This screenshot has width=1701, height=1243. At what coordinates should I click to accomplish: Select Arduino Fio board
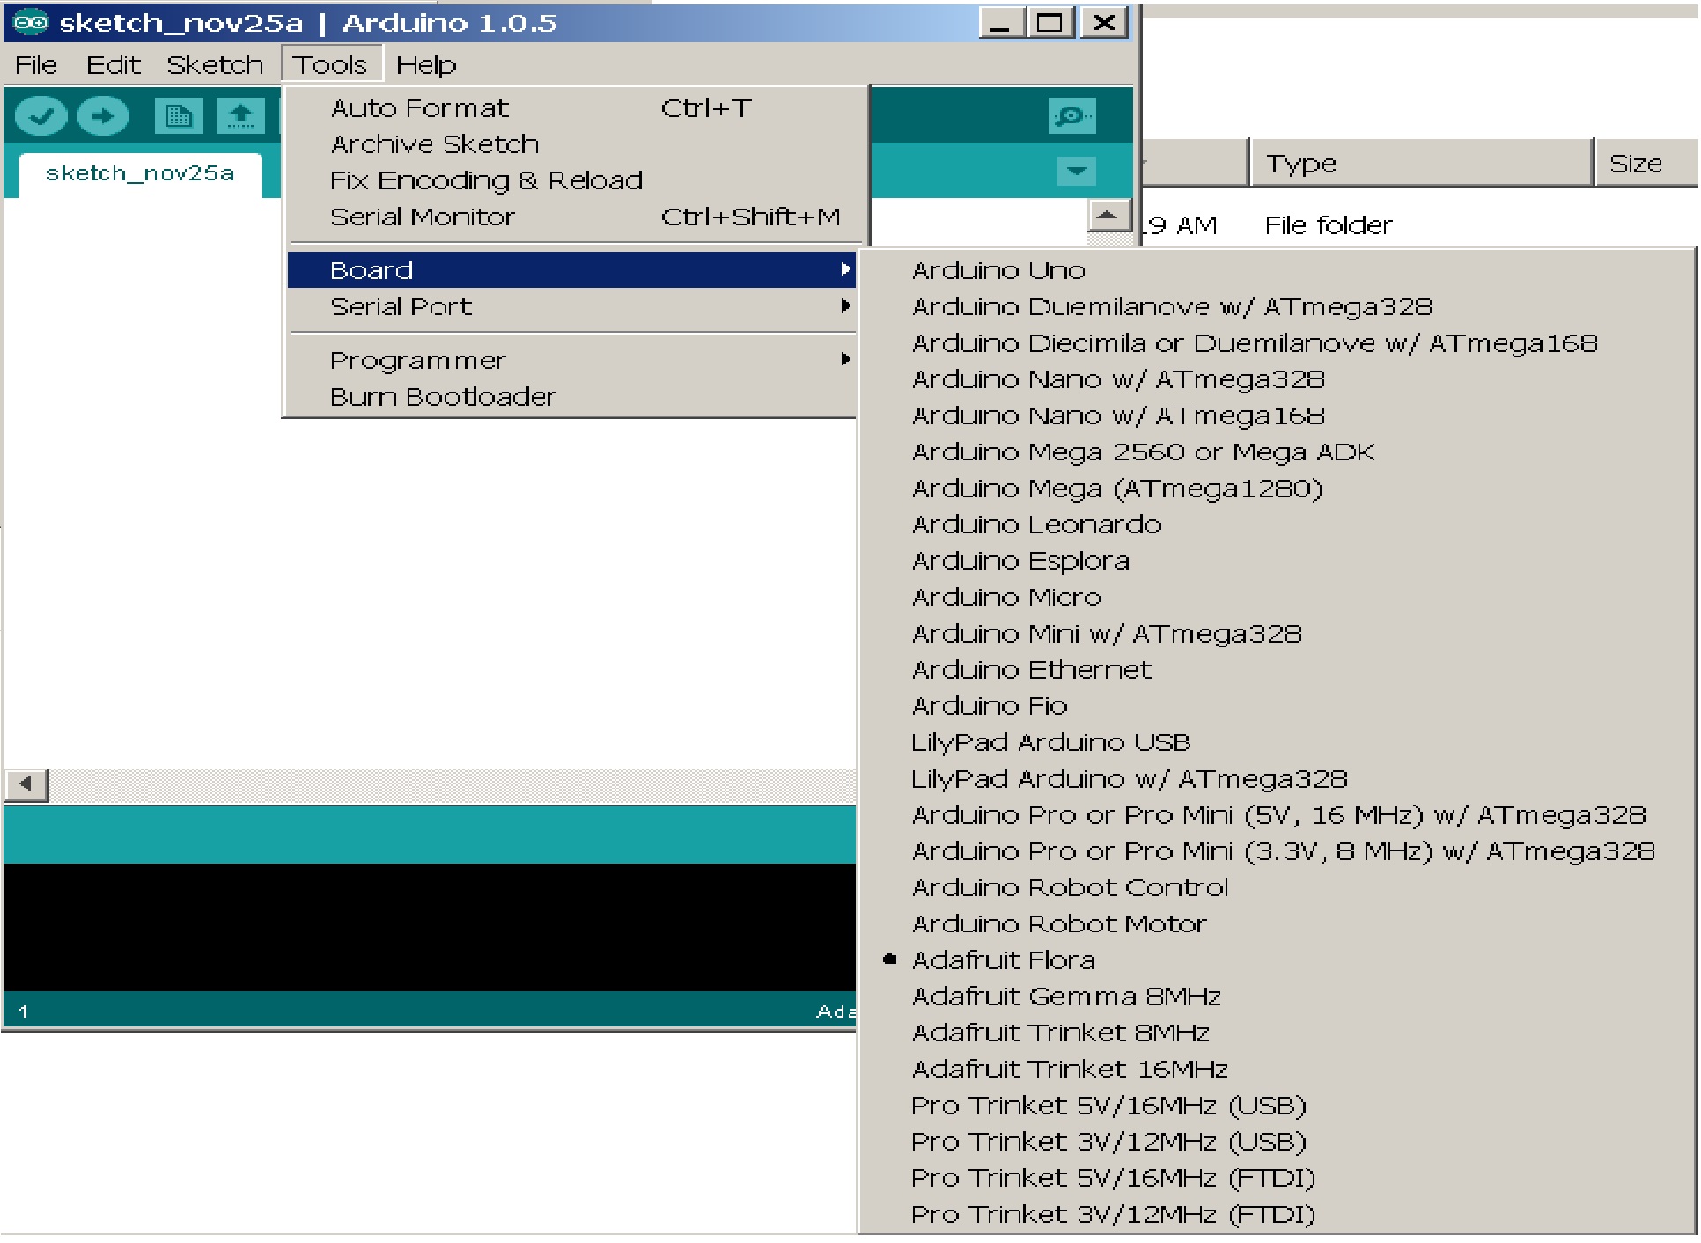click(x=1277, y=706)
